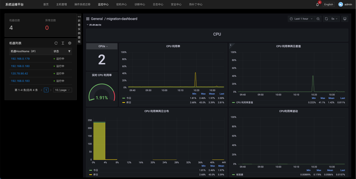Show info icon on CPU 利用率两日差值 panel
This screenshot has height=179, width=356.
click(231, 45)
